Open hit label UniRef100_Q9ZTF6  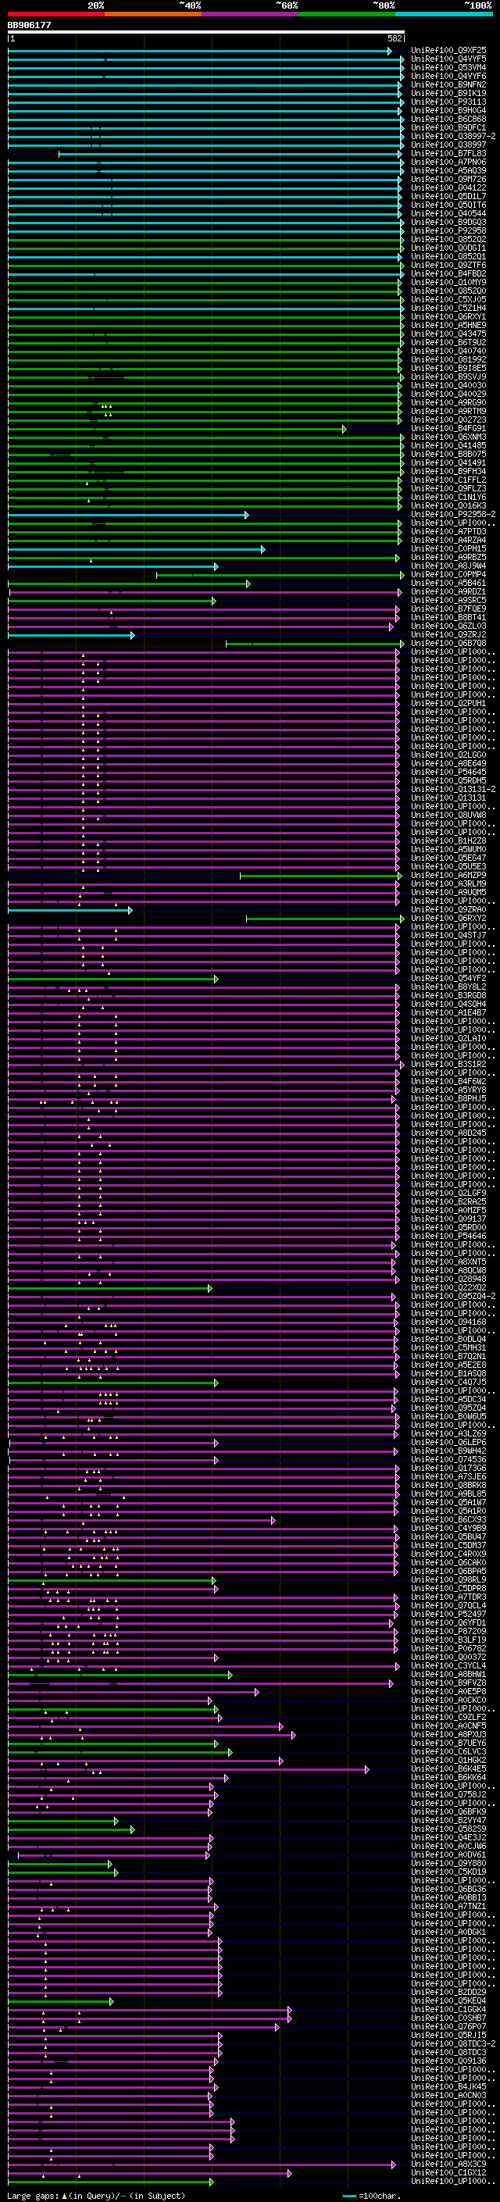pos(448,265)
